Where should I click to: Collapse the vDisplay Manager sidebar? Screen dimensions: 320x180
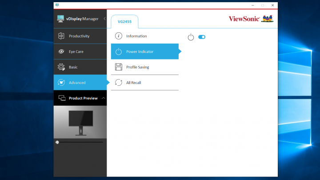pos(104,19)
